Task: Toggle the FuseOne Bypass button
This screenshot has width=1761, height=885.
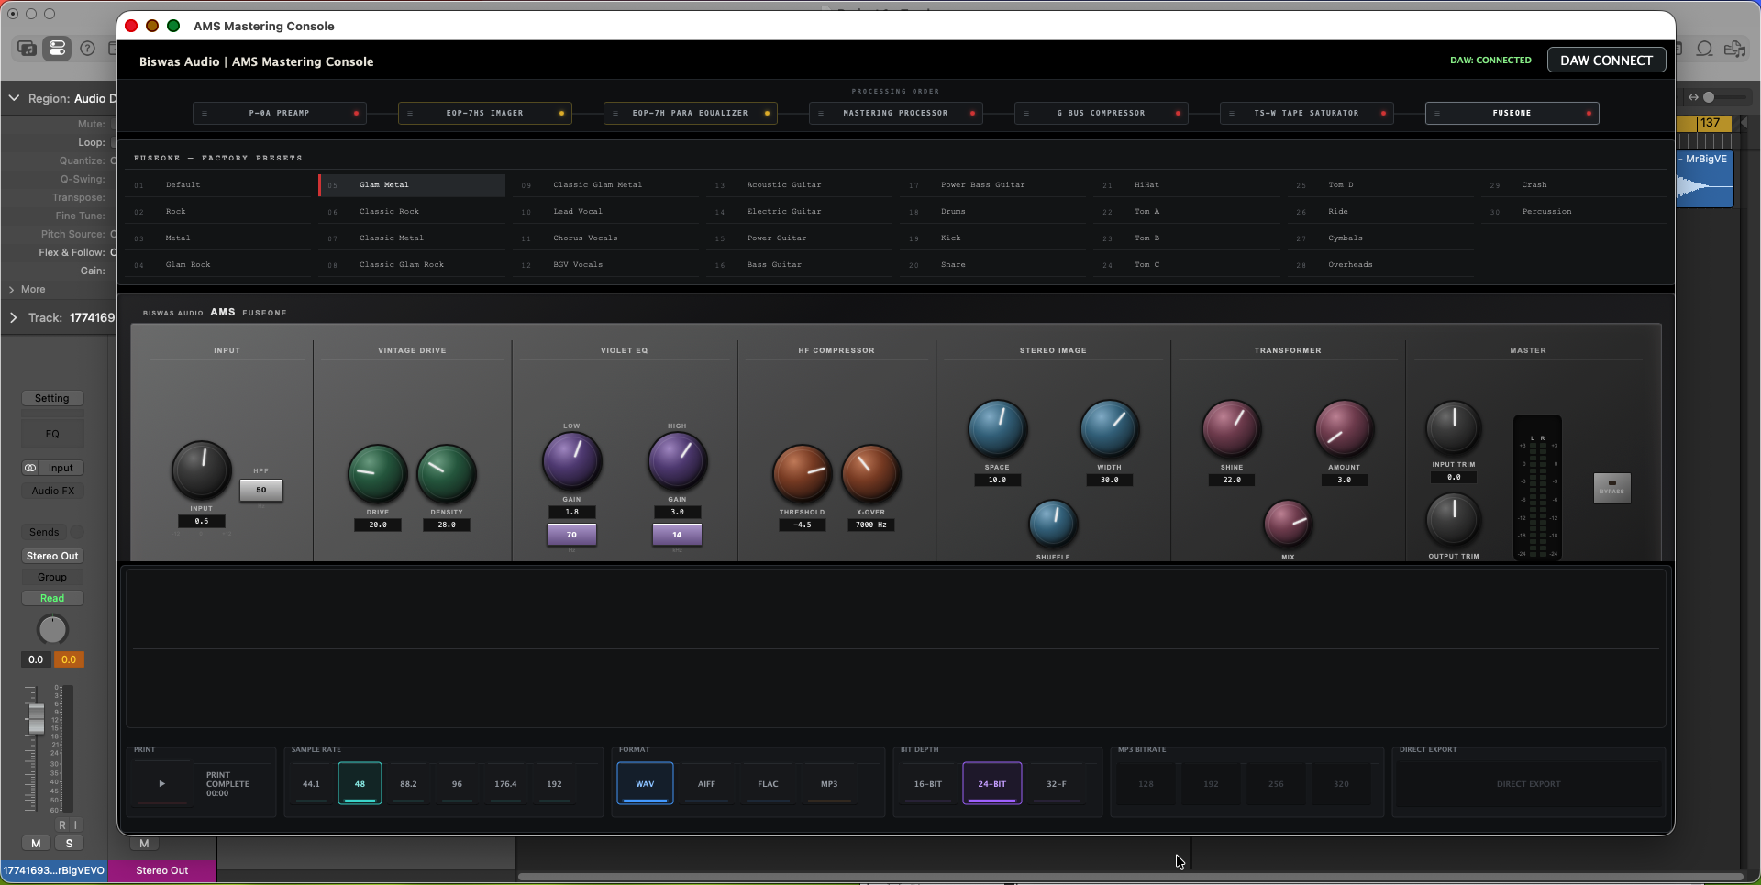Action: 1611,488
